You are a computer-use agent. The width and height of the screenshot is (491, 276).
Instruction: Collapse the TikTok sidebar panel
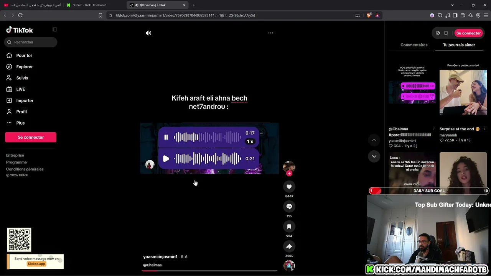coord(55,30)
